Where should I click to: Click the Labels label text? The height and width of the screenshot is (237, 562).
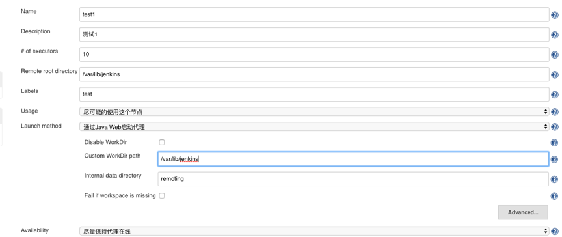(30, 91)
